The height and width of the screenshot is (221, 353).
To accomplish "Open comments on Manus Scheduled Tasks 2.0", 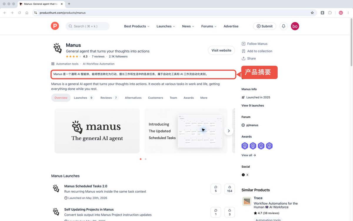I will [216, 189].
